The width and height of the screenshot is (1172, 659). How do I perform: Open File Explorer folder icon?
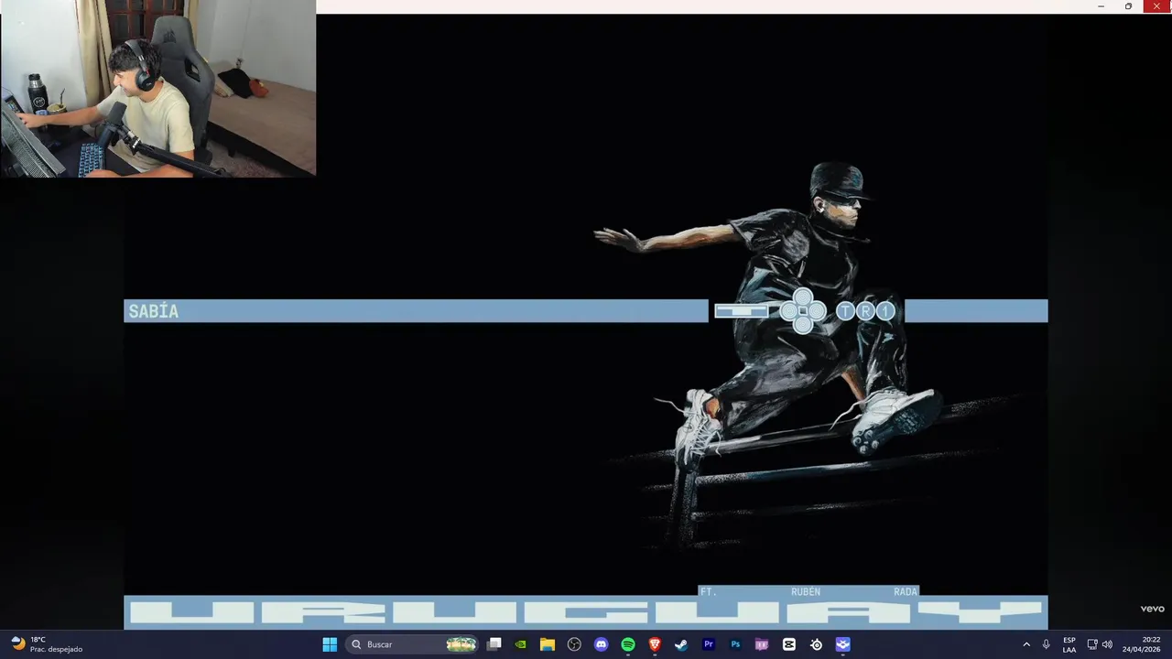[x=548, y=644]
